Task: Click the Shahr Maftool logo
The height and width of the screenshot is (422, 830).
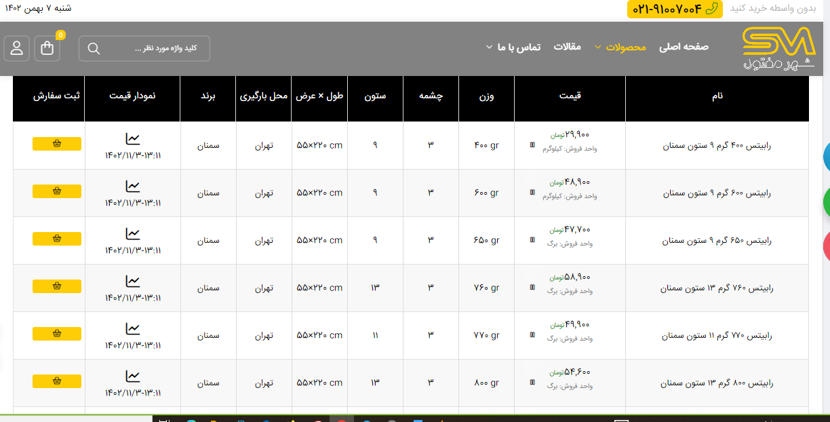Action: pos(778,48)
